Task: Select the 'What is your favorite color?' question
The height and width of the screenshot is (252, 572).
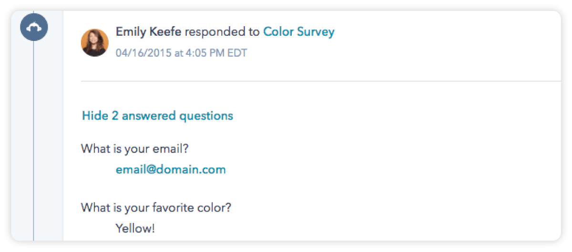Action: click(x=157, y=208)
